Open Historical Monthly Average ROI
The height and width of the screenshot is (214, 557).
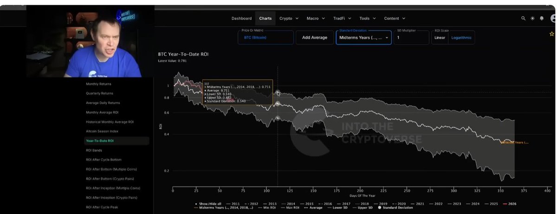click(110, 122)
